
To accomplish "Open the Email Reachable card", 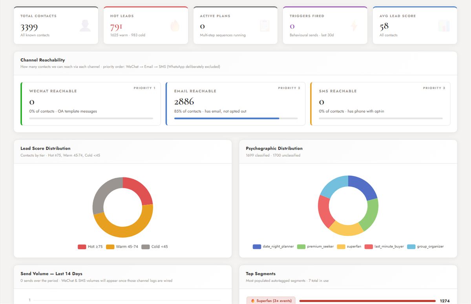I will tap(235, 104).
